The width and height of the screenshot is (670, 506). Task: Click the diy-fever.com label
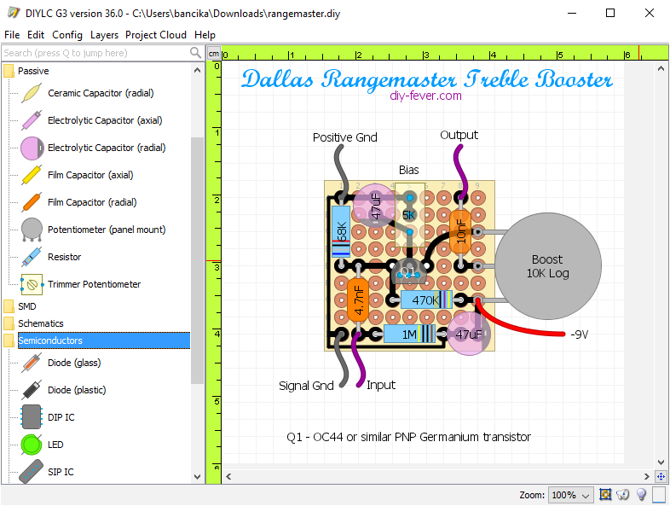point(425,96)
